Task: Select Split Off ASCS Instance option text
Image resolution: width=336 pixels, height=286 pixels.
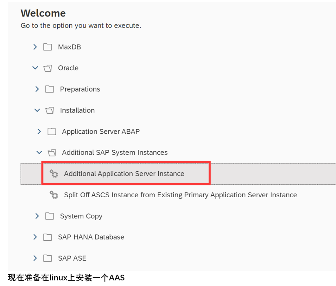Action: (x=180, y=195)
